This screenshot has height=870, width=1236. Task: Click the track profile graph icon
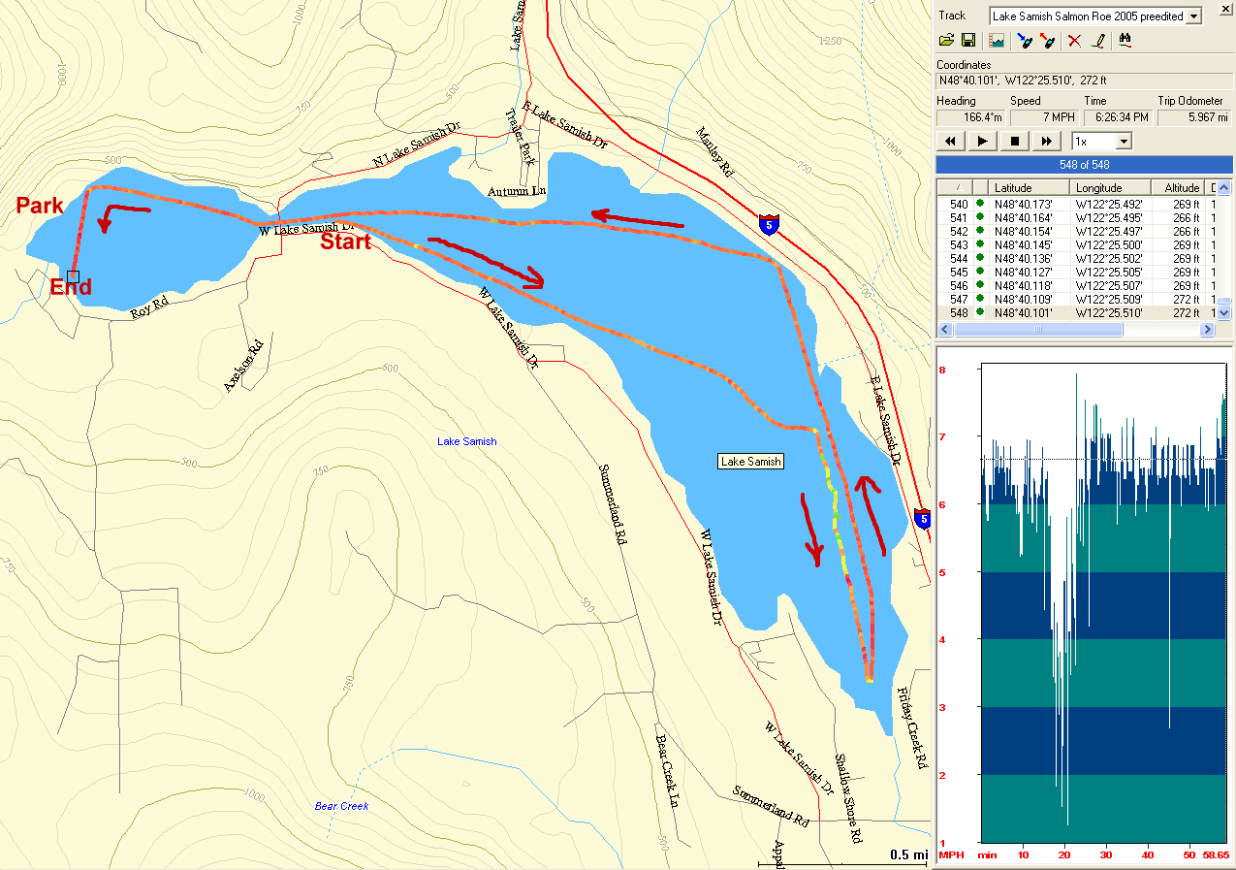pyautogui.click(x=996, y=41)
